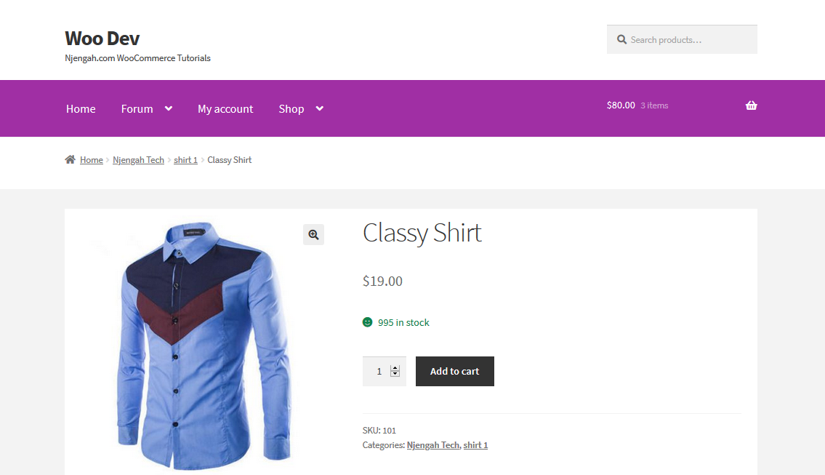Open the My account menu item
The image size is (825, 475).
(225, 108)
